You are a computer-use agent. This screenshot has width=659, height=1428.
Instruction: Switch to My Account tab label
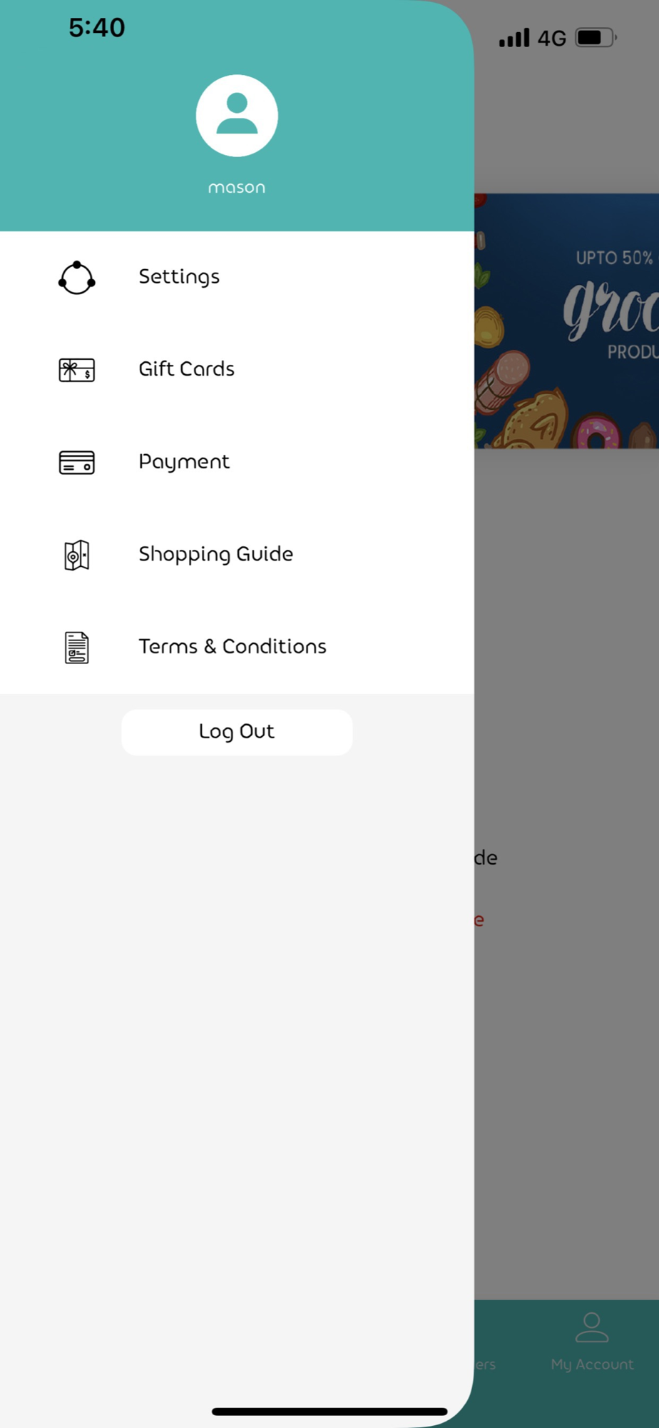tap(592, 1364)
